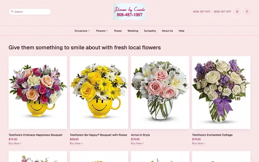Viewport: 259px width, 162px height.
Task: Buy Now under Enchanted Cottage
Action: pyautogui.click(x=198, y=143)
